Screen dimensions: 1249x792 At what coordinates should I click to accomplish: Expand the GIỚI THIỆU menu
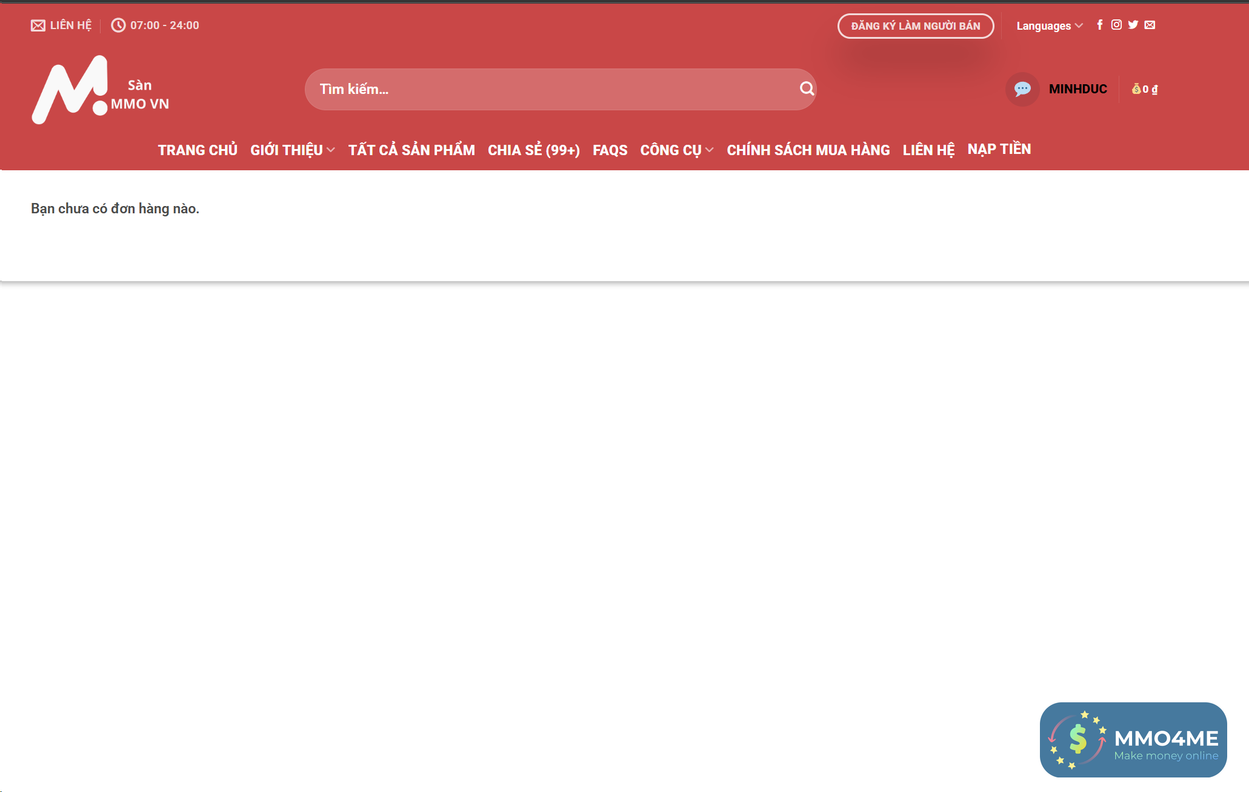[x=293, y=150]
